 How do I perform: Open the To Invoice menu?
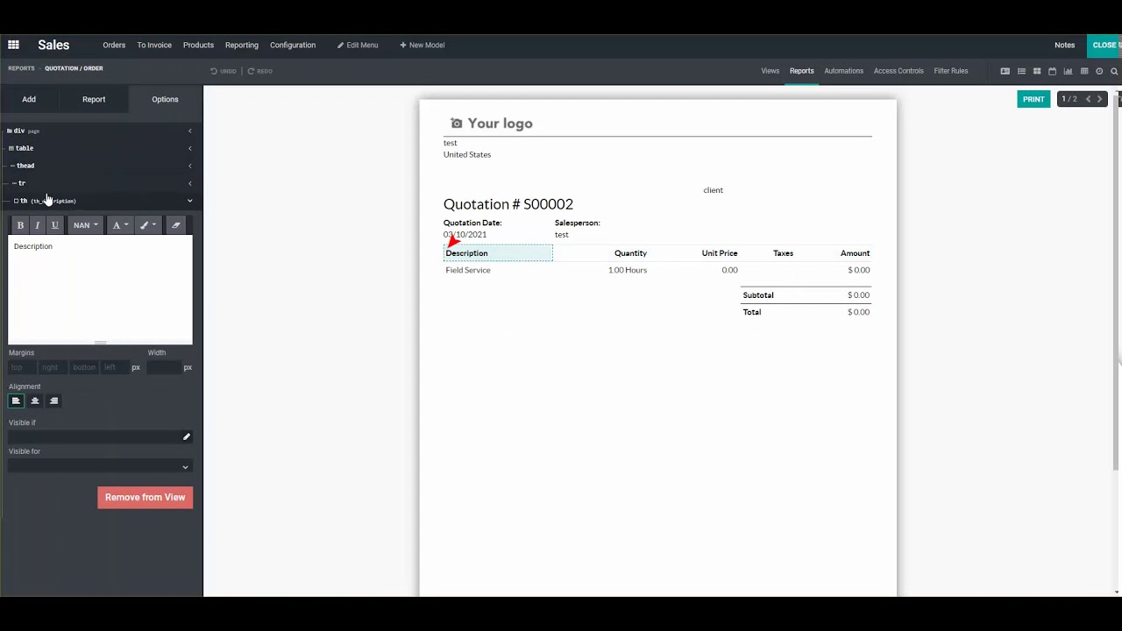pyautogui.click(x=154, y=45)
